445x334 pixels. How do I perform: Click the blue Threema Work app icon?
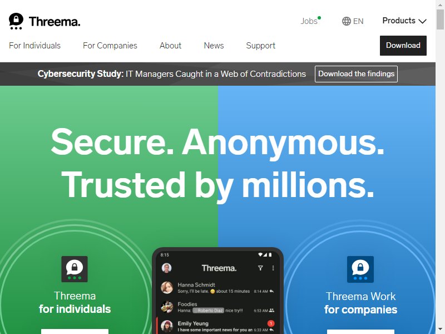click(360, 269)
